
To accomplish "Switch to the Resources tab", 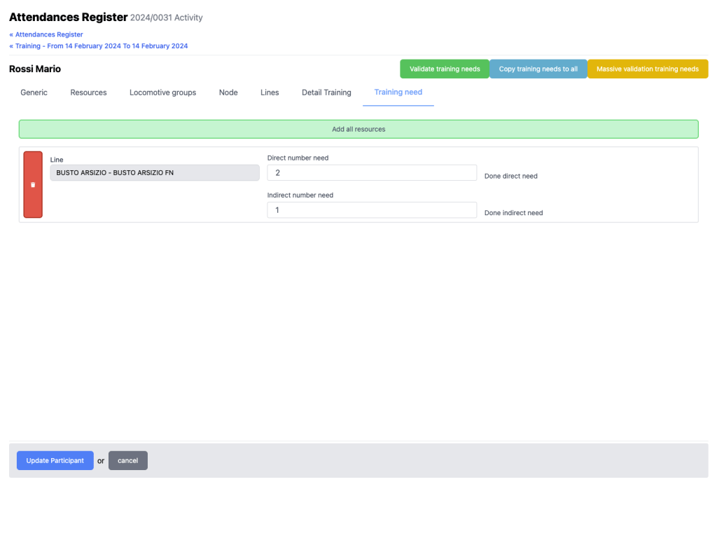I will coord(88,92).
